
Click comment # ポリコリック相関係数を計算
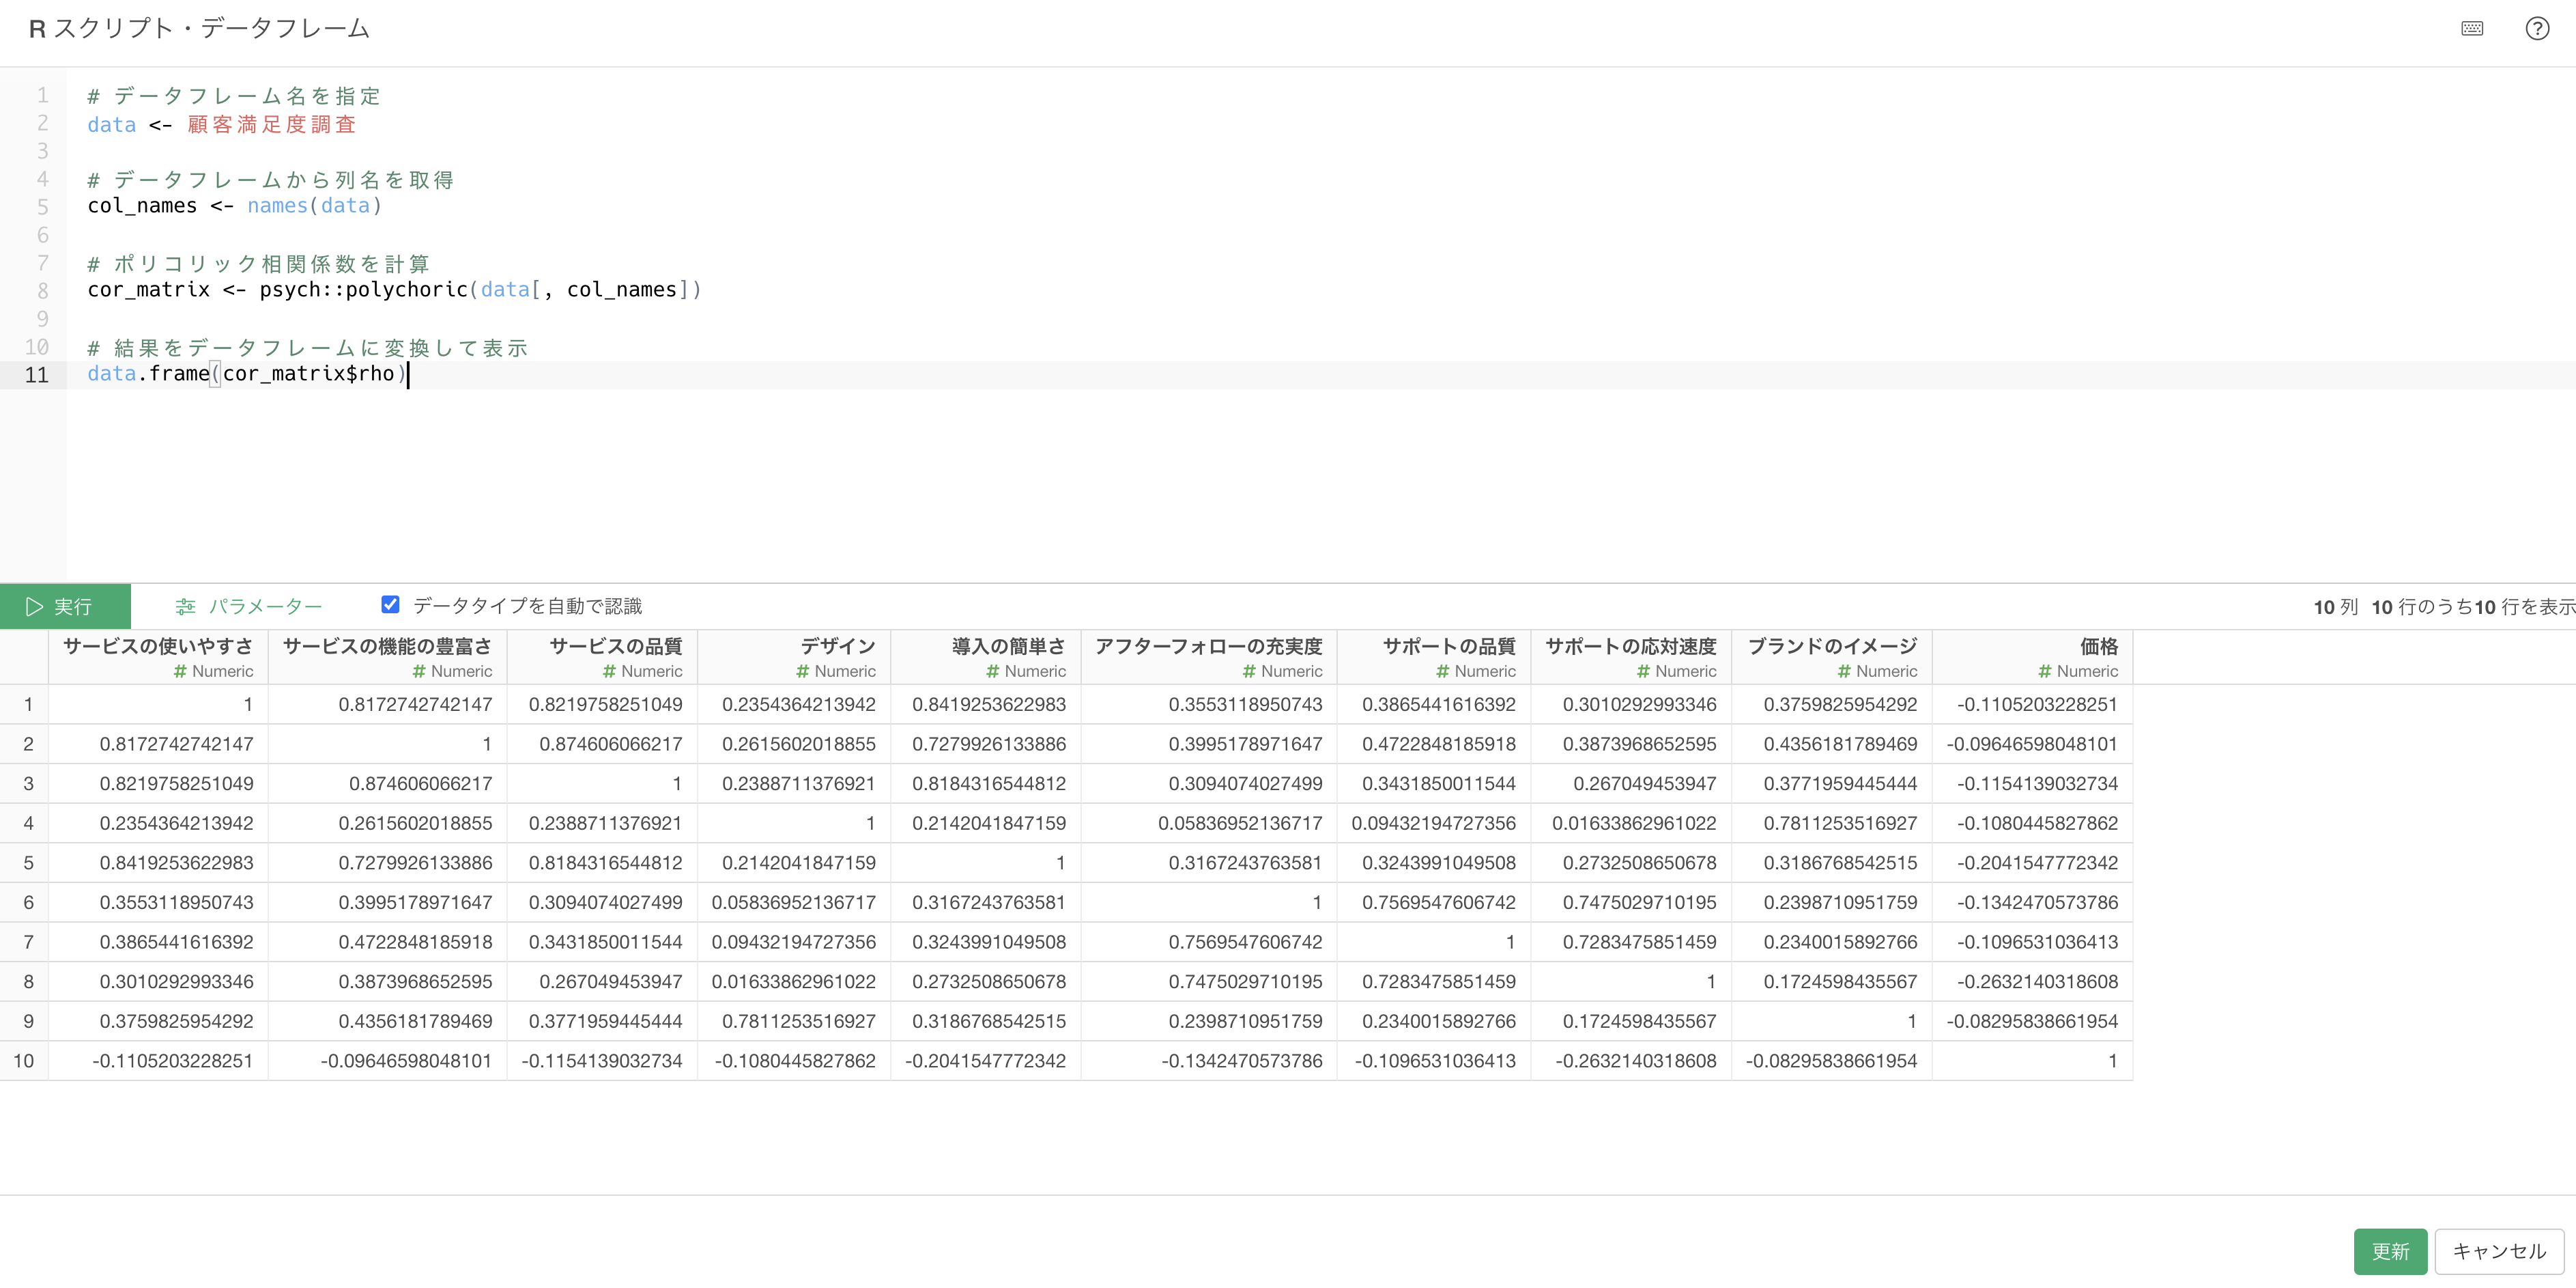259,264
